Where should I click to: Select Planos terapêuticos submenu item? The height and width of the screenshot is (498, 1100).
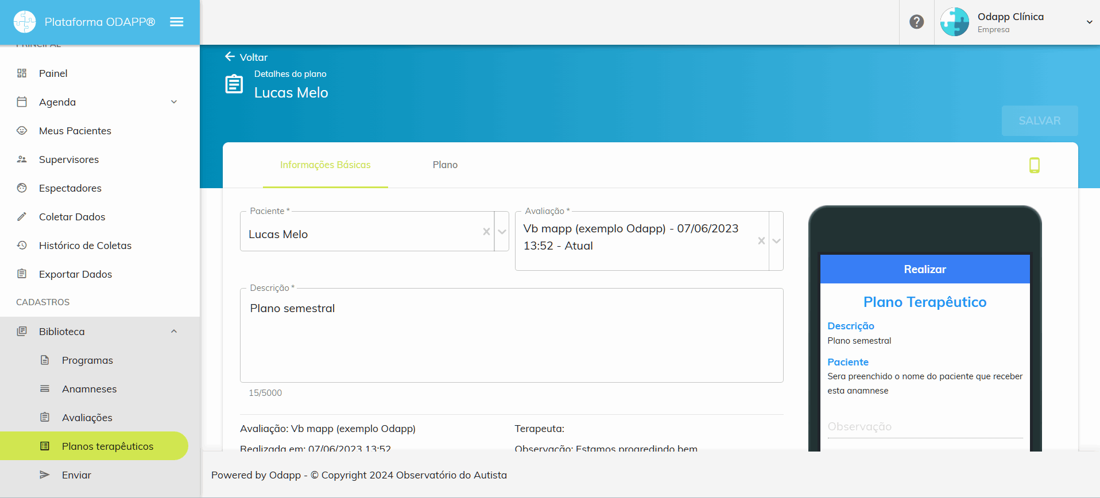point(94,446)
